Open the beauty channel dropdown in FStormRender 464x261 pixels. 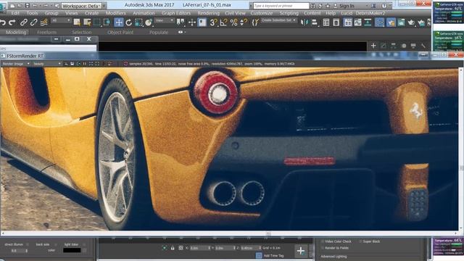[46, 64]
